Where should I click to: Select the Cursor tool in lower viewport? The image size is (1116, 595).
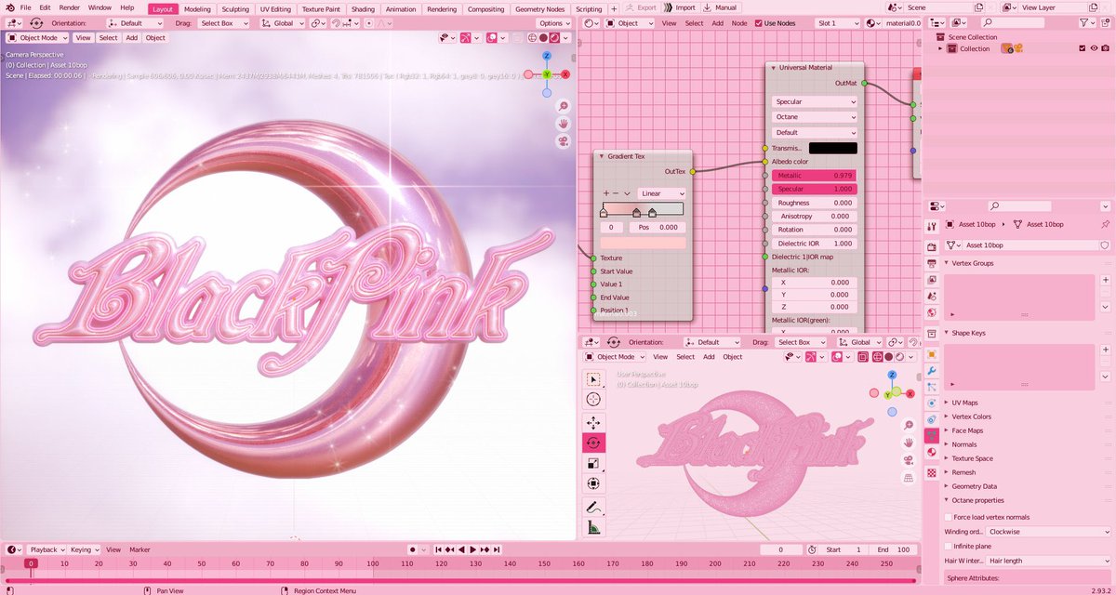click(593, 399)
